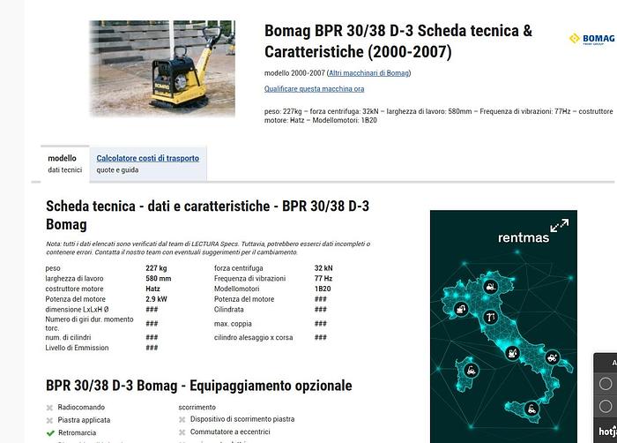Click the Bomag brand logo

point(591,39)
